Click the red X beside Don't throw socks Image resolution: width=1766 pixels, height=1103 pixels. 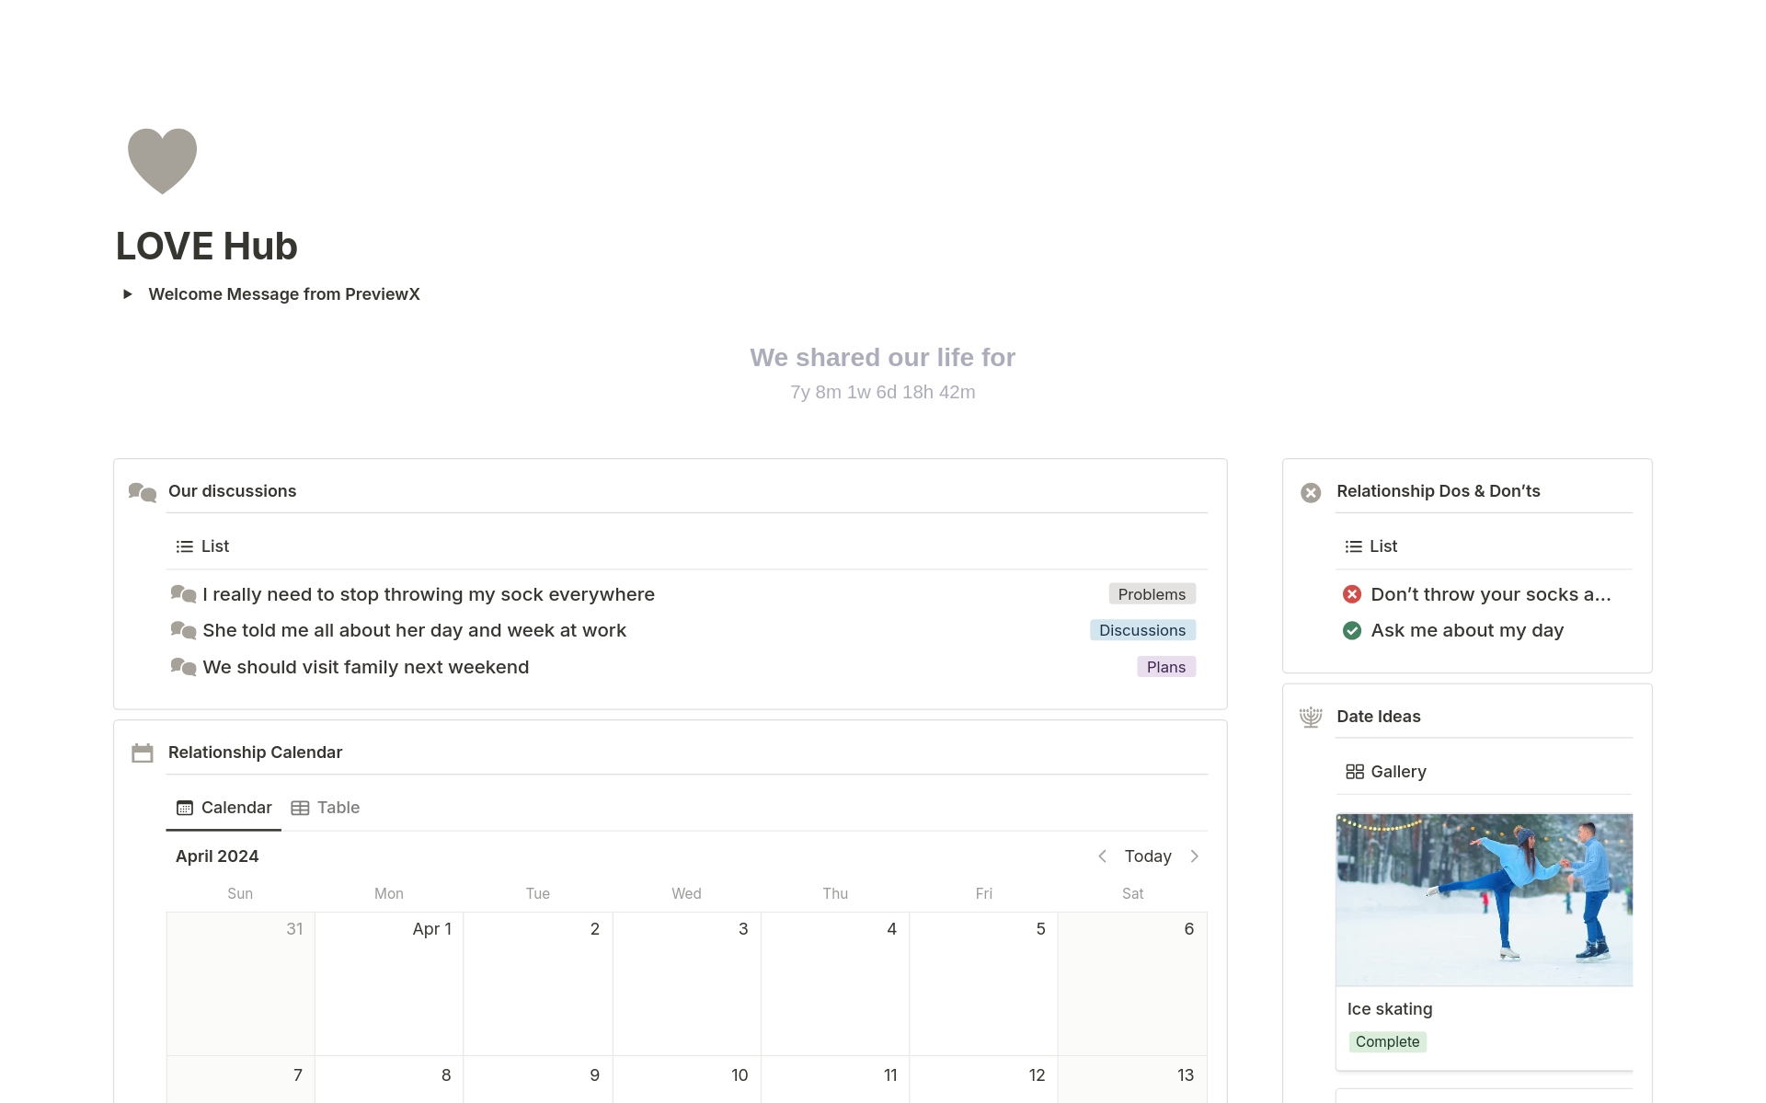1351,594
